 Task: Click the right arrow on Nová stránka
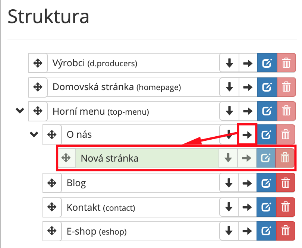pos(246,158)
